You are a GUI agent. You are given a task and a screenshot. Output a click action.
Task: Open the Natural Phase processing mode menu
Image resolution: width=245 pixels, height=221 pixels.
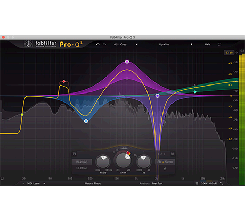pyautogui.click(x=93, y=183)
